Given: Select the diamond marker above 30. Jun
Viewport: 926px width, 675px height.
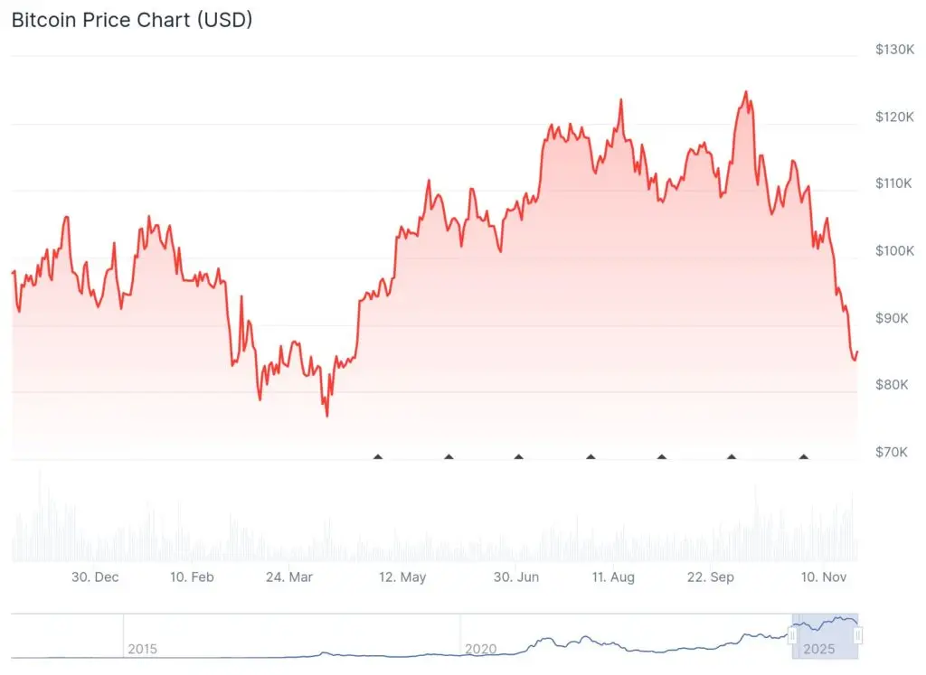Looking at the screenshot, I should pos(519,456).
